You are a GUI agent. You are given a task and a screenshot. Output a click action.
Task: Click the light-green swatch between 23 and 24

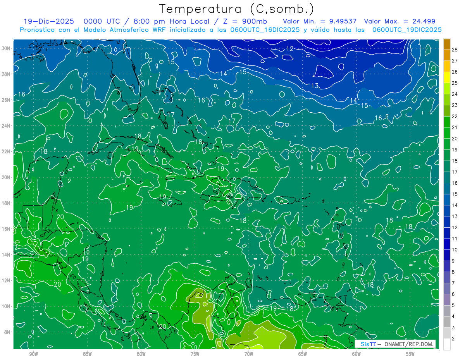(447, 100)
